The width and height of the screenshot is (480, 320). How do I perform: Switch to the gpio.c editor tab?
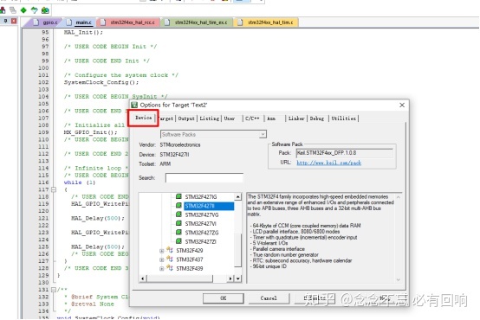[45, 22]
